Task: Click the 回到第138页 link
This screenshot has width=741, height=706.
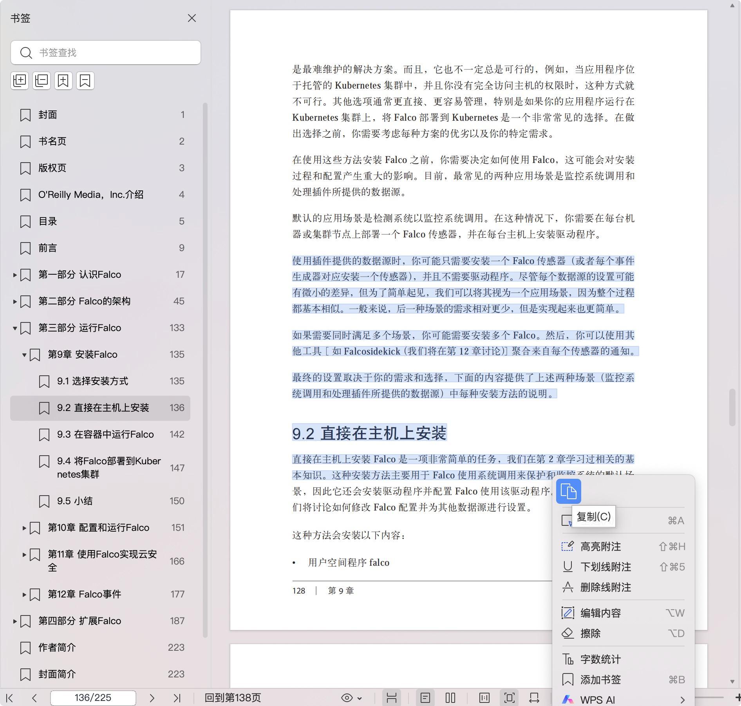Action: pos(233,698)
